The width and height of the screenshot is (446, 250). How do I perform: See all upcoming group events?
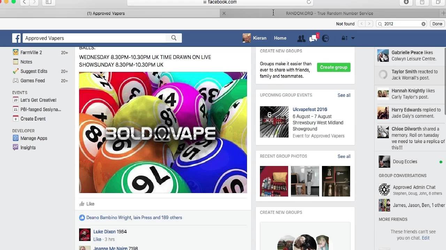pyautogui.click(x=344, y=95)
